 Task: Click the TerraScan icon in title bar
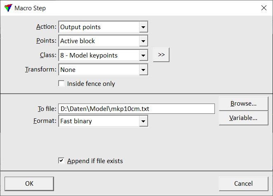(8, 8)
